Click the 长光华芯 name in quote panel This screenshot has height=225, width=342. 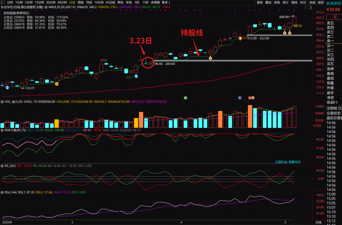[334, 3]
